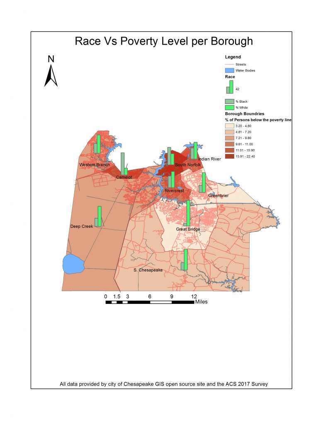Image resolution: width=328 pixels, height=424 pixels.
Task: Click the 'S. Chesapeake' map label
Action: [148, 270]
